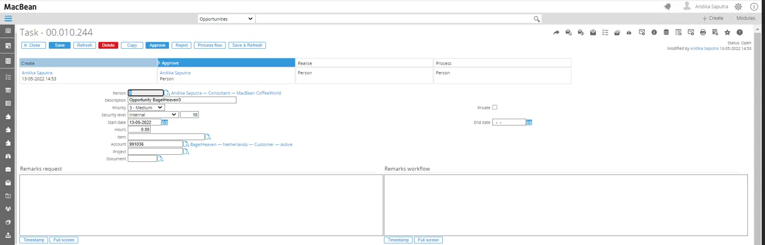This screenshot has height=245, width=765.
Task: Add task to favorites with star icon
Action: click(727, 33)
